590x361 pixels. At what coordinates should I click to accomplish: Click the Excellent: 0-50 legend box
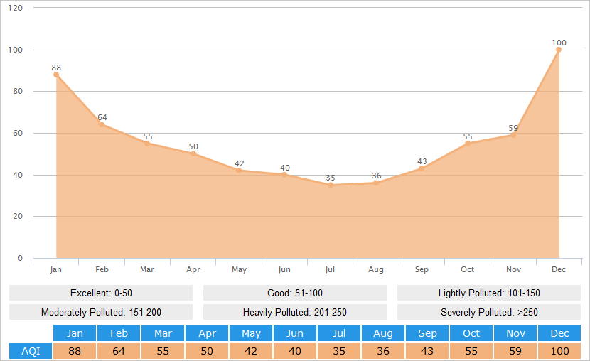(x=101, y=293)
